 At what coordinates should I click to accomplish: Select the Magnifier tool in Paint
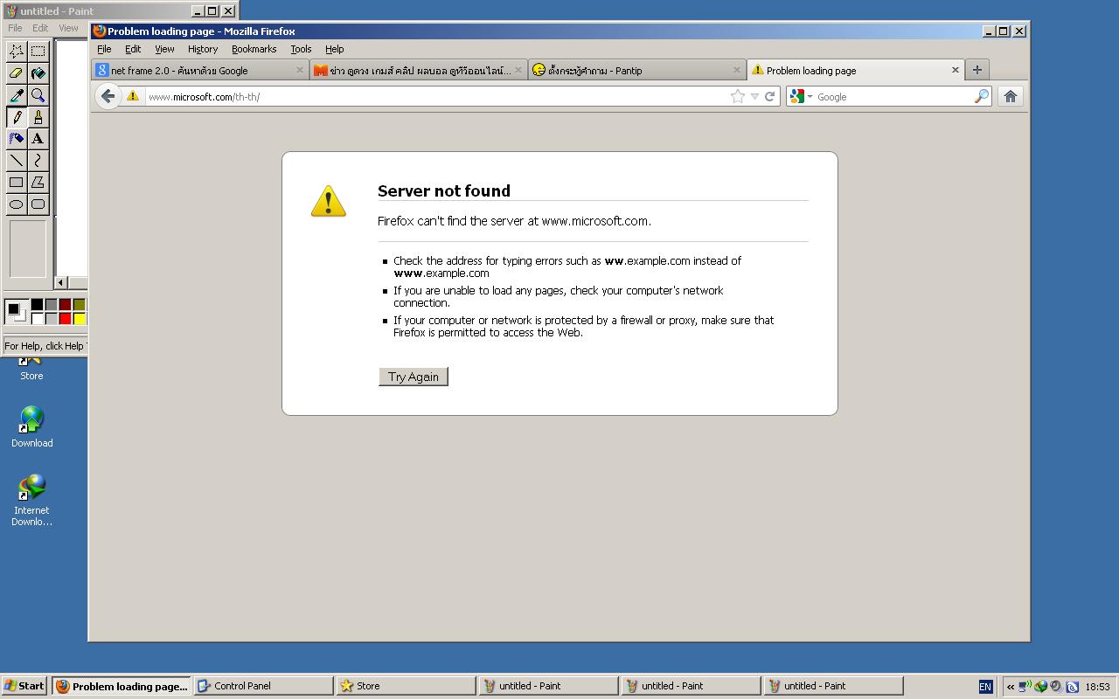tap(38, 95)
